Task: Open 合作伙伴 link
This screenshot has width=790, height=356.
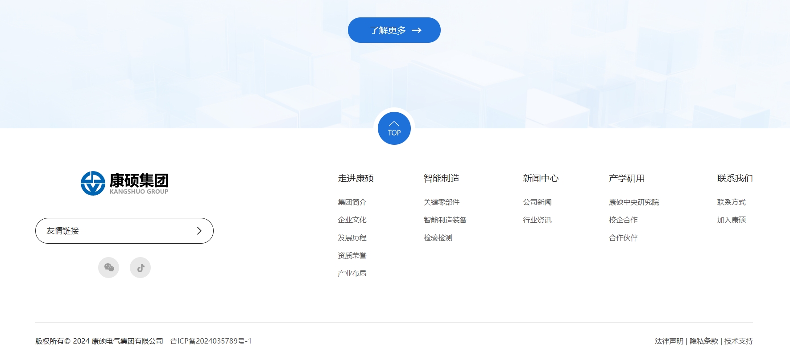Action: pyautogui.click(x=623, y=238)
